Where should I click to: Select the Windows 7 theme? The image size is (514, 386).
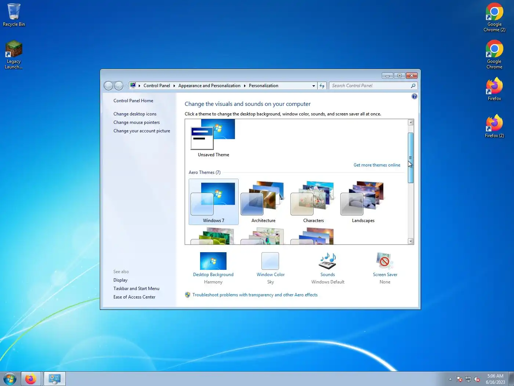point(213,201)
